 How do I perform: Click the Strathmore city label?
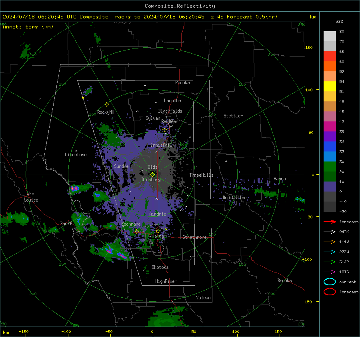[x=194, y=237]
